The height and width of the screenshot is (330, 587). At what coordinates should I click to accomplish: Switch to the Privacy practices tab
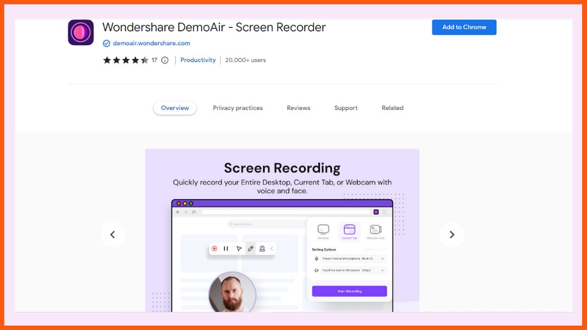coord(238,108)
